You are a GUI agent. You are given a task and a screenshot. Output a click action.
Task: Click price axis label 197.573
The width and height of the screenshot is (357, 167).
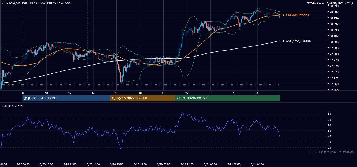333,72
